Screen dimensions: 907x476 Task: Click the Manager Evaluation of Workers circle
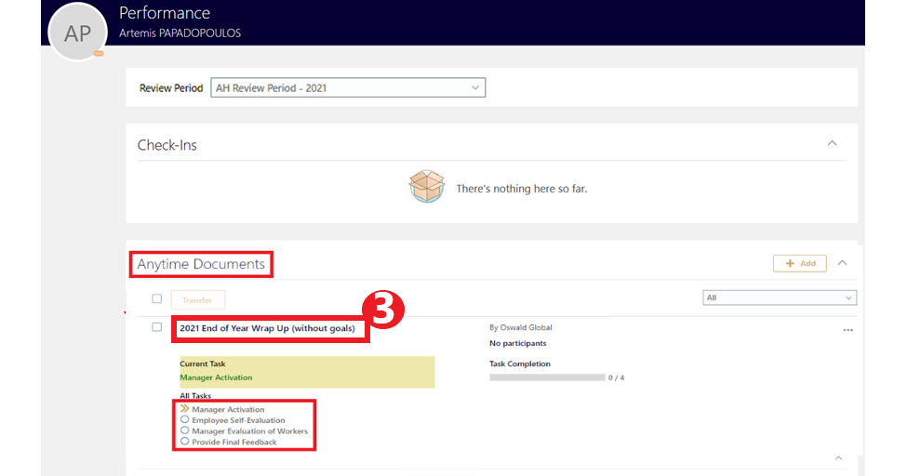pyautogui.click(x=184, y=430)
